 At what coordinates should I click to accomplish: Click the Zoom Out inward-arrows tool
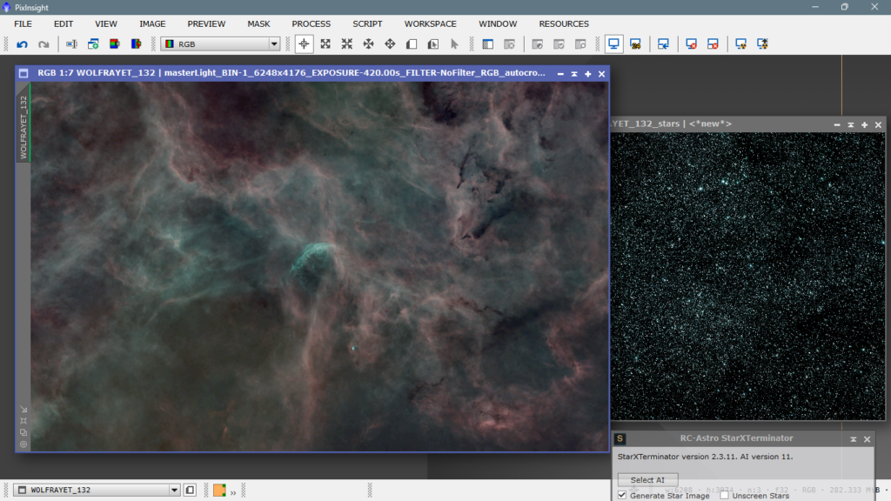[347, 43]
